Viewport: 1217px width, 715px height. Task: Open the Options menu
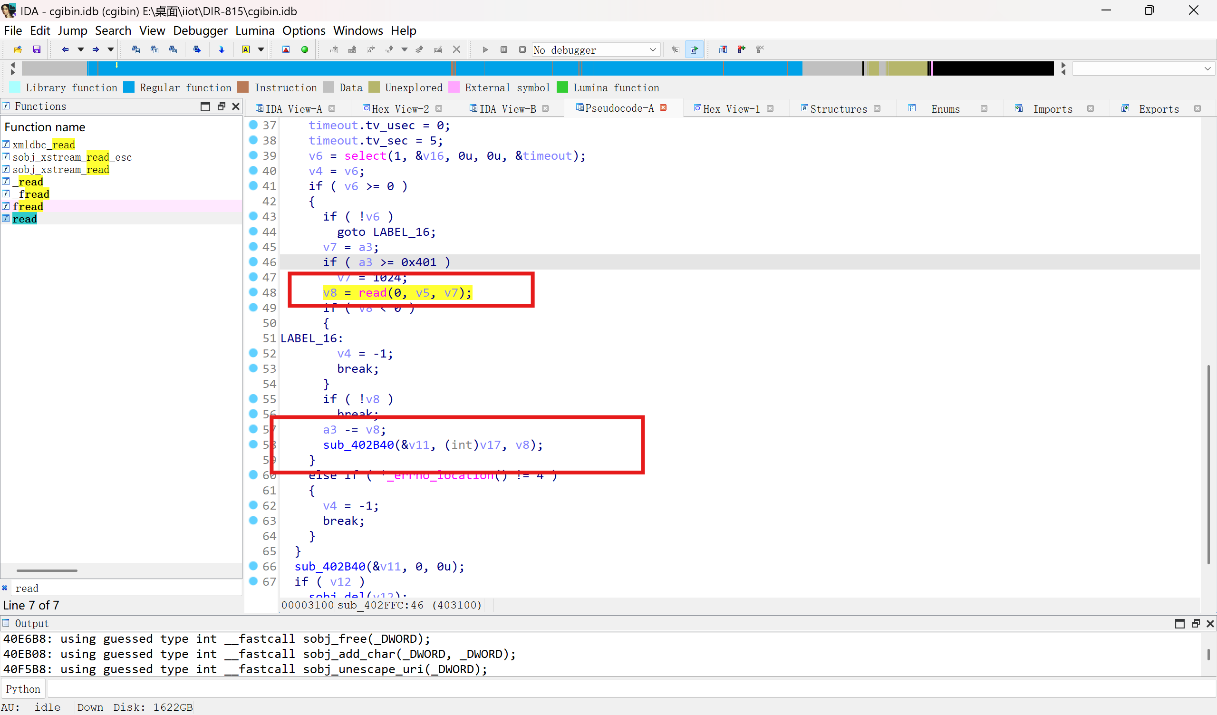tap(304, 30)
